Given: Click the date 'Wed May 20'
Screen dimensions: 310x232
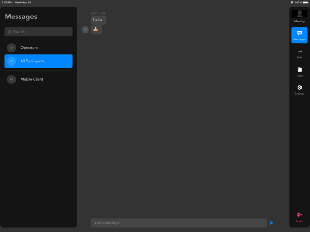Looking at the screenshot, I should 23,2.
